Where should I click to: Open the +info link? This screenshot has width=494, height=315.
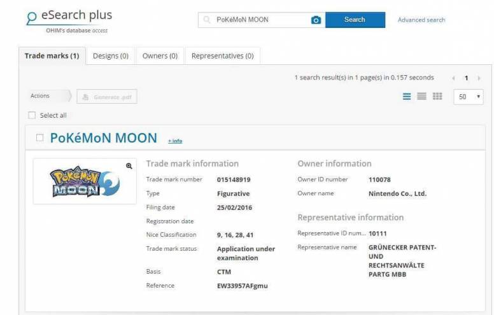(x=175, y=141)
